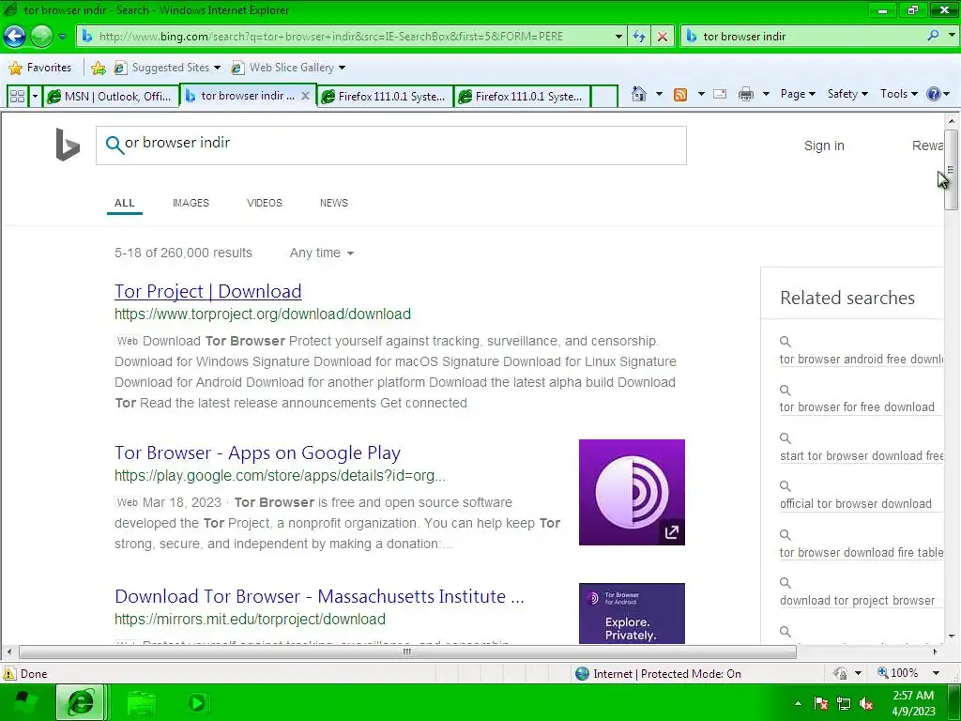The image size is (961, 721).
Task: Click the Sign in link
Action: 824,146
